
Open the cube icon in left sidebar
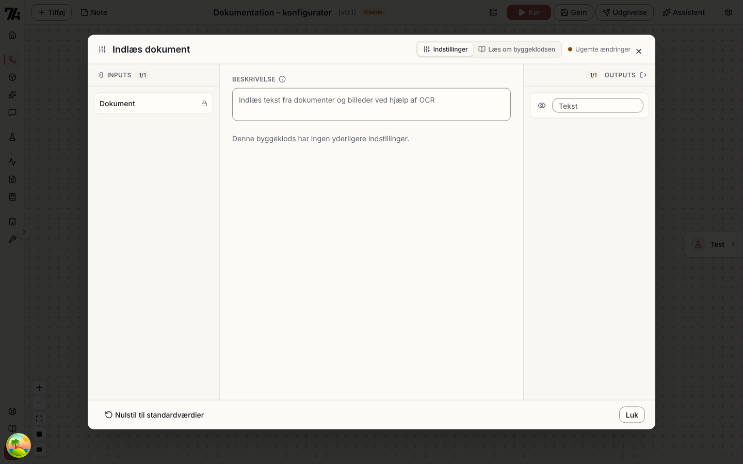click(12, 77)
